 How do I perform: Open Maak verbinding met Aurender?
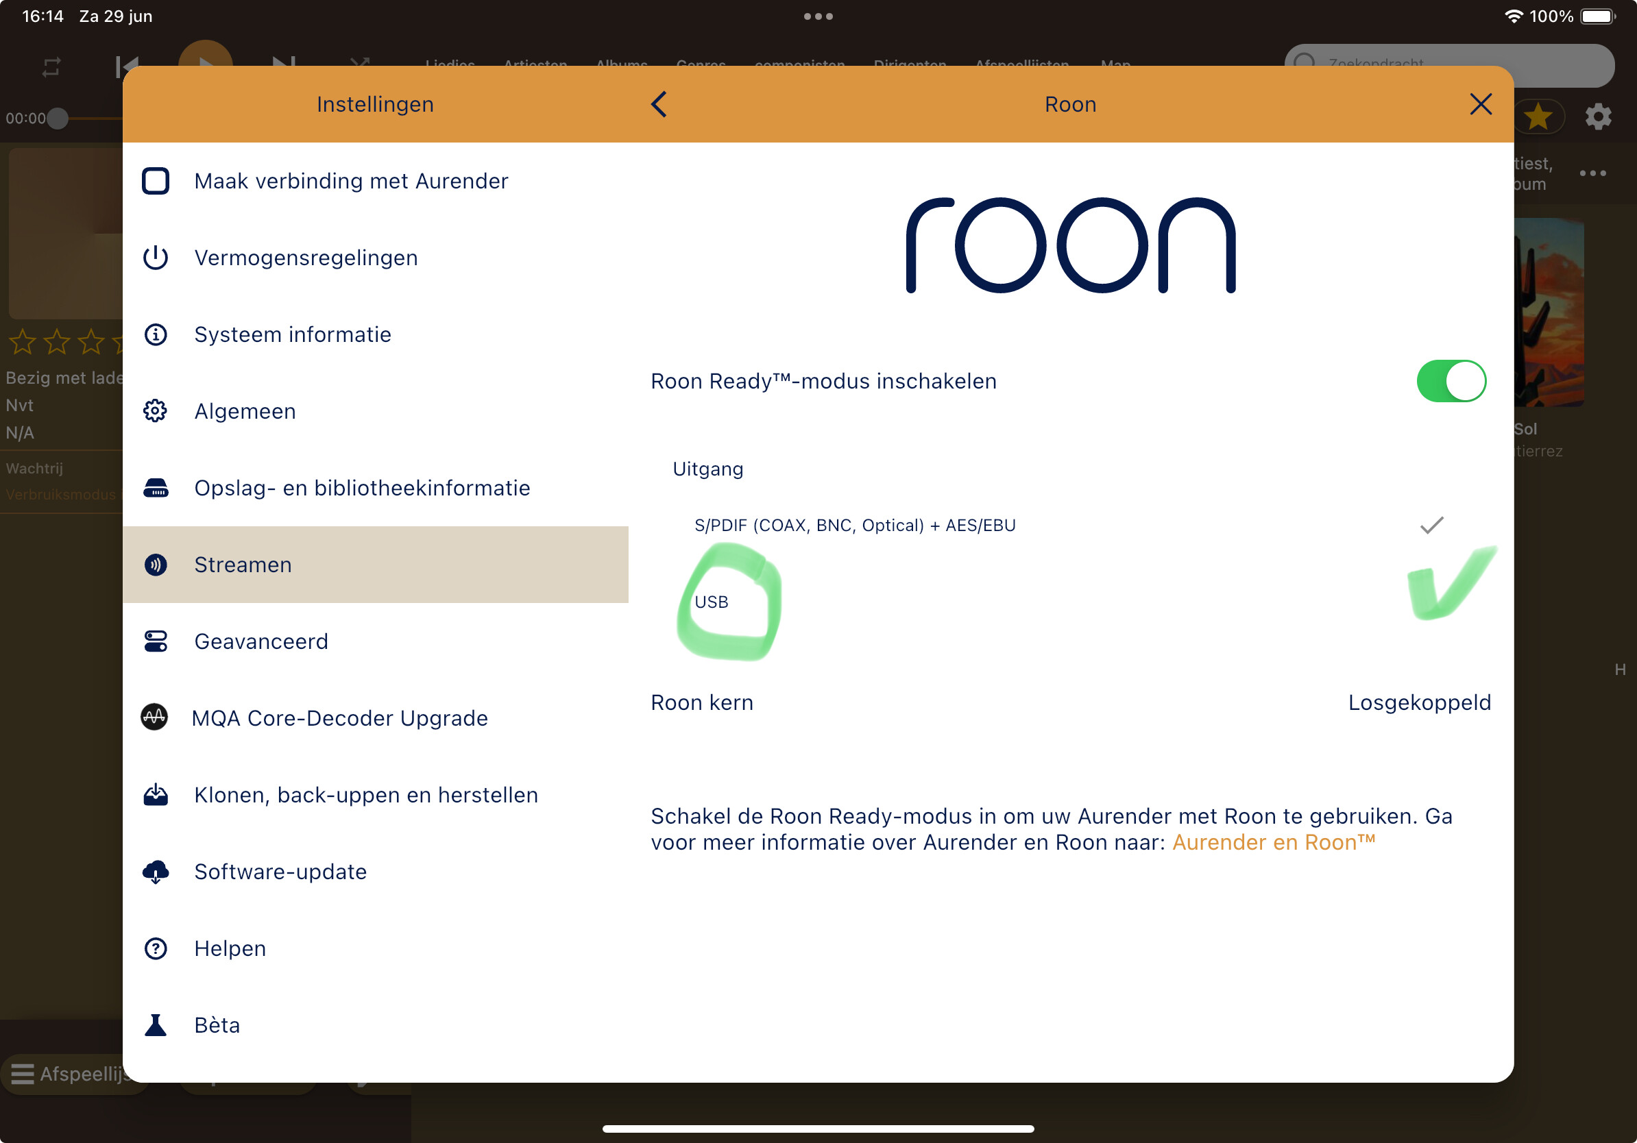[376, 181]
